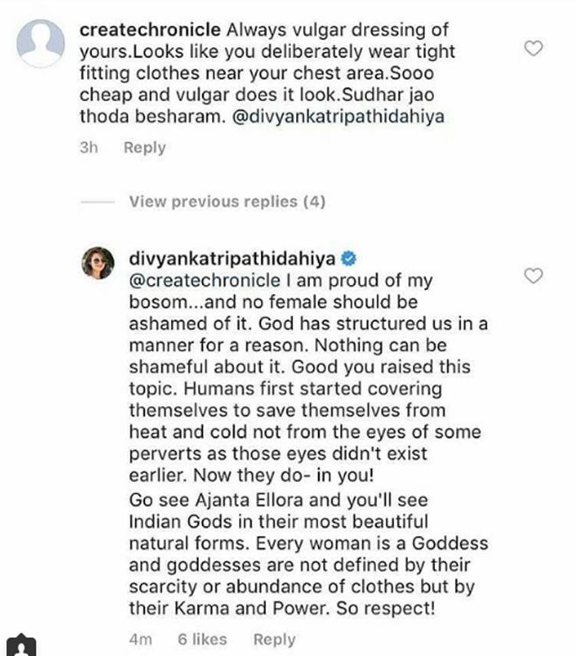This screenshot has width=577, height=656.
Task: Reply to createchronicle's comment
Action: point(144,148)
